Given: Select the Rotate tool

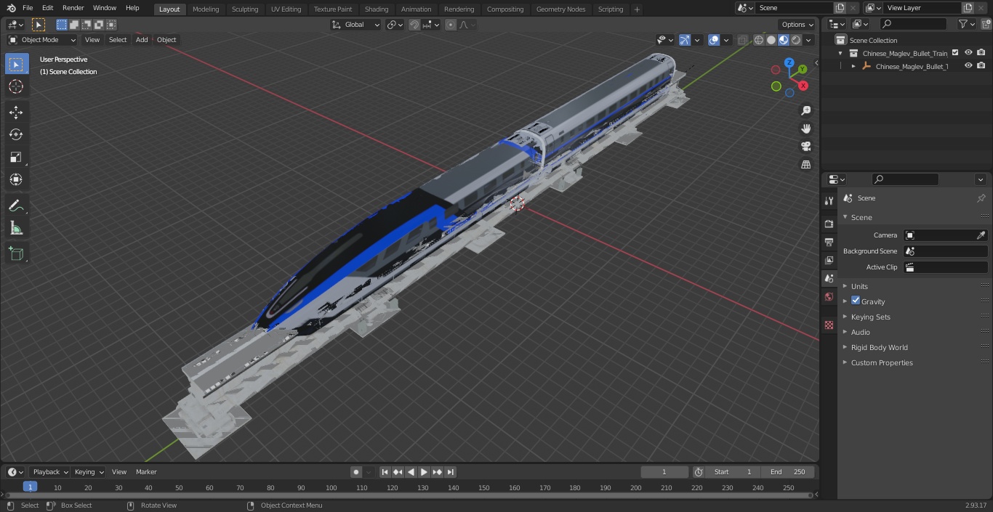Looking at the screenshot, I should click(16, 134).
